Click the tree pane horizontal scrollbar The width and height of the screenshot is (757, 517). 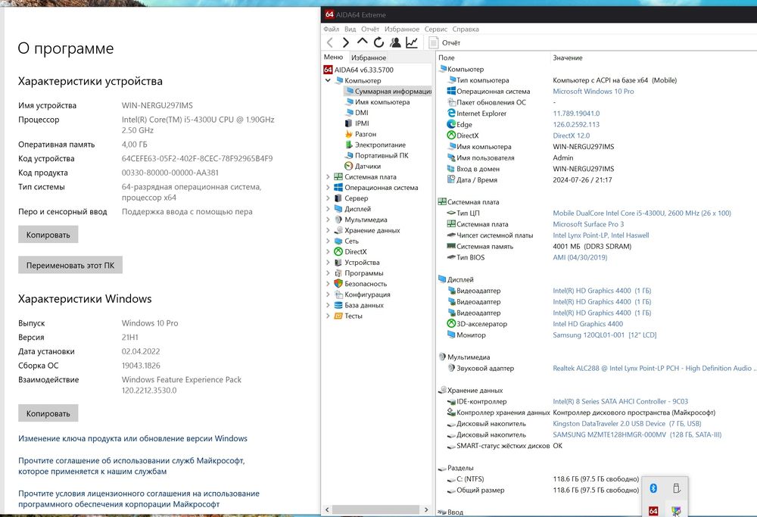tap(376, 509)
